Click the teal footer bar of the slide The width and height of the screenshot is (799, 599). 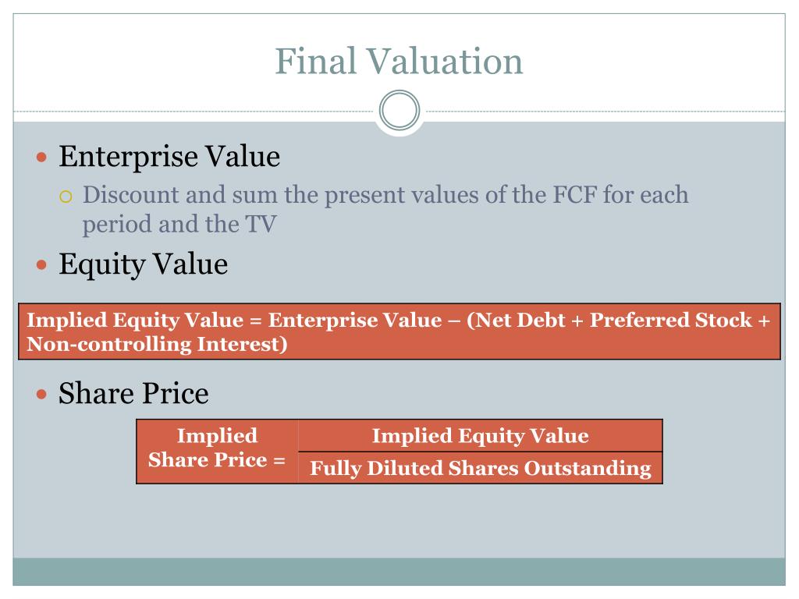click(399, 572)
